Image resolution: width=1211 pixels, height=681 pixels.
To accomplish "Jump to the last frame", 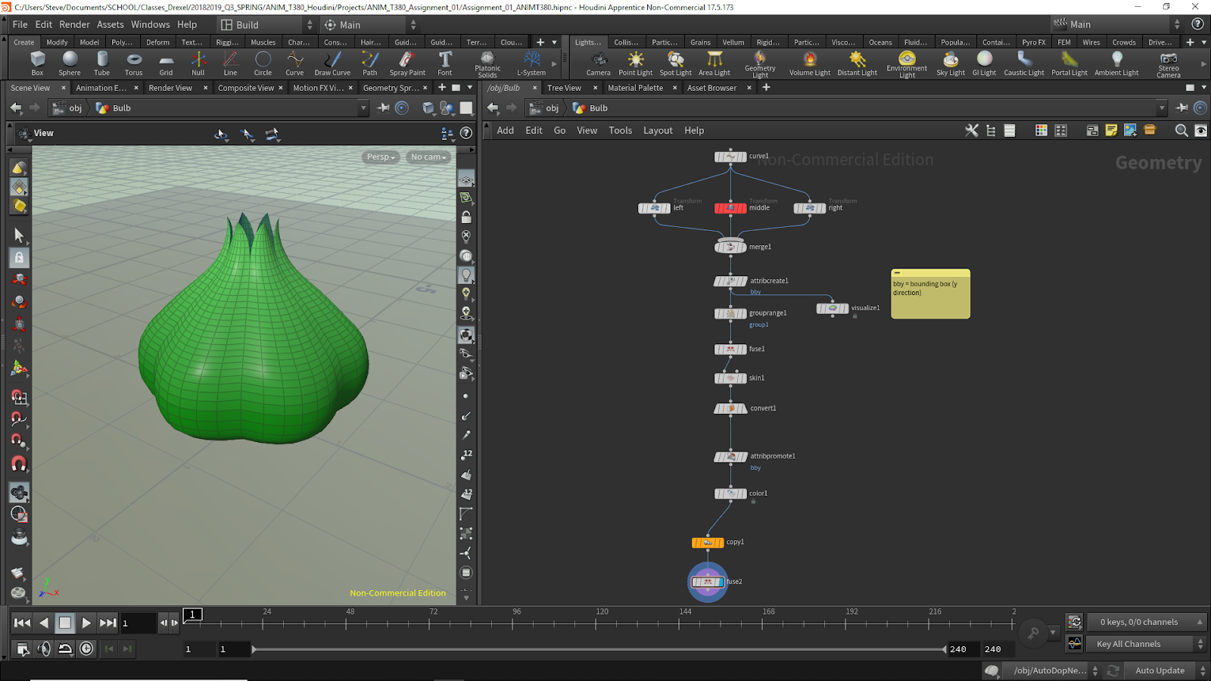I will tap(108, 623).
